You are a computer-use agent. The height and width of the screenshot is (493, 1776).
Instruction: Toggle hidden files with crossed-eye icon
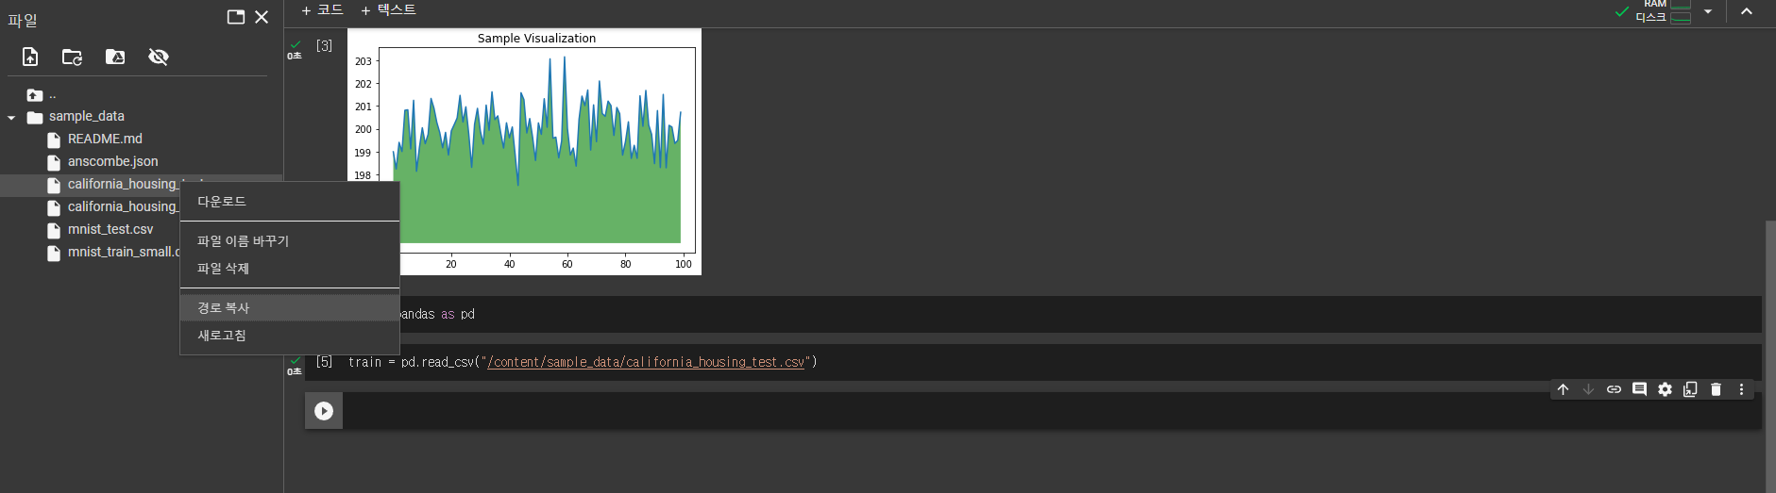(x=159, y=57)
